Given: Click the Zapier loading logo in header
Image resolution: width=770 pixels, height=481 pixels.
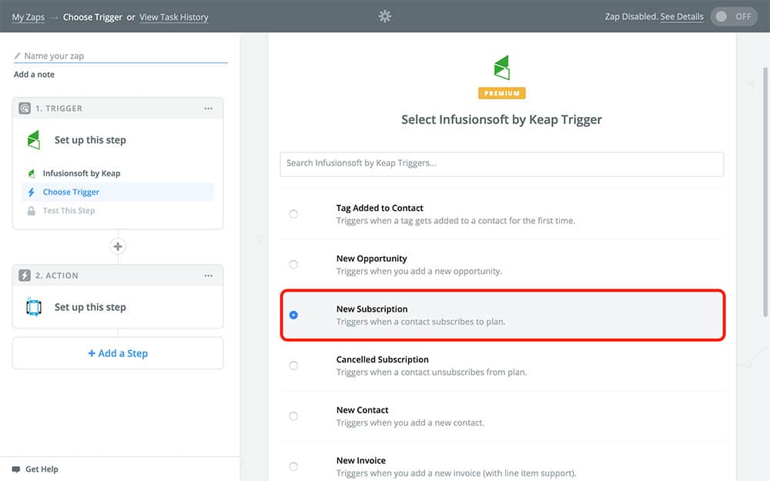Looking at the screenshot, I should click(x=385, y=16).
